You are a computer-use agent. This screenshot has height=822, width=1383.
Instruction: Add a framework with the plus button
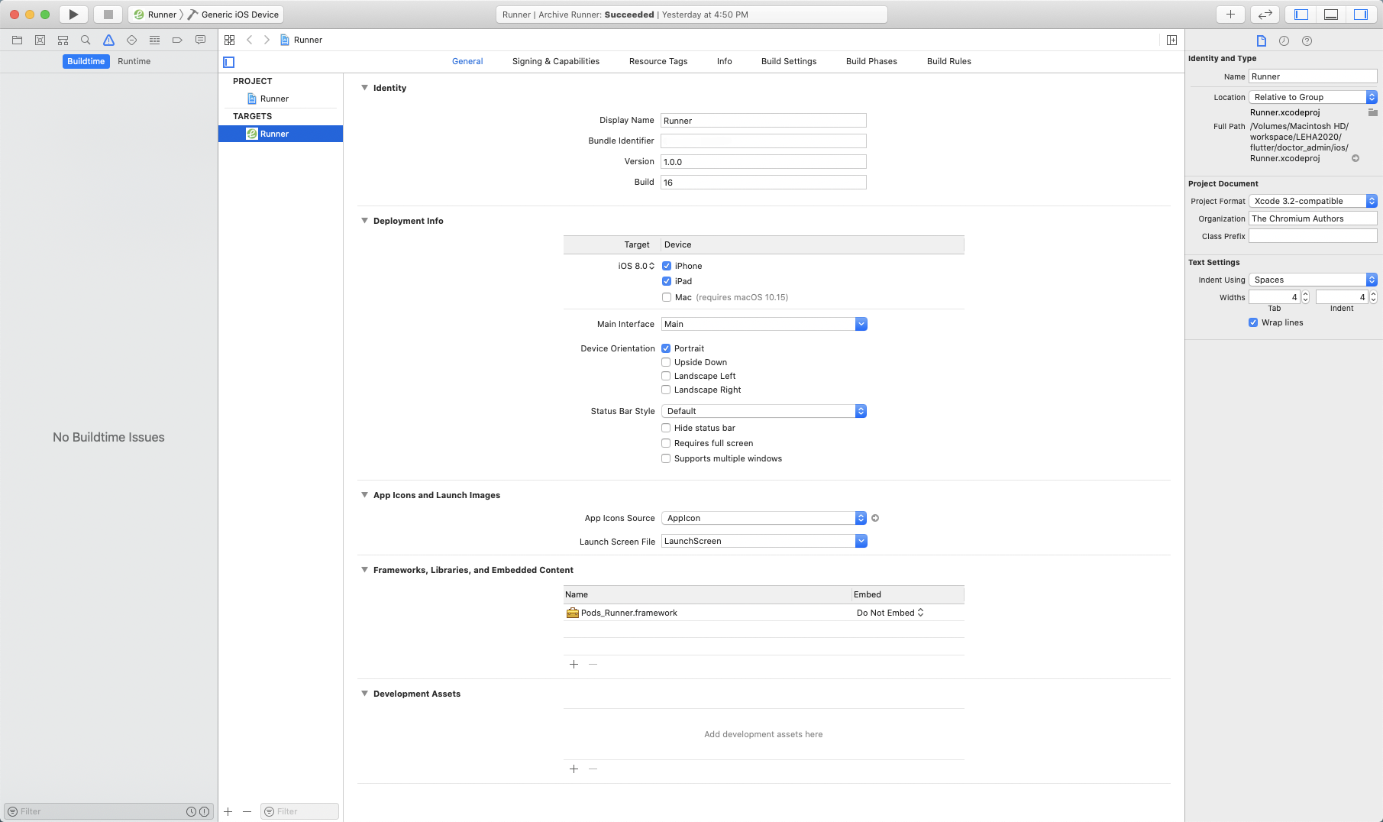point(574,664)
